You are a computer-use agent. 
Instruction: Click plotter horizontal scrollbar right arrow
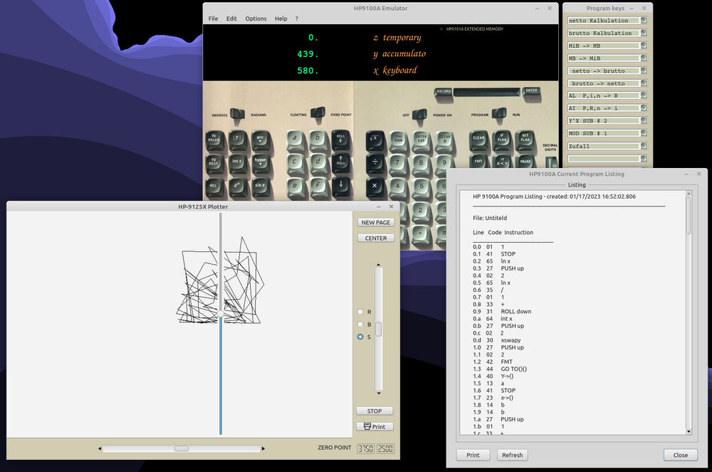[263, 449]
